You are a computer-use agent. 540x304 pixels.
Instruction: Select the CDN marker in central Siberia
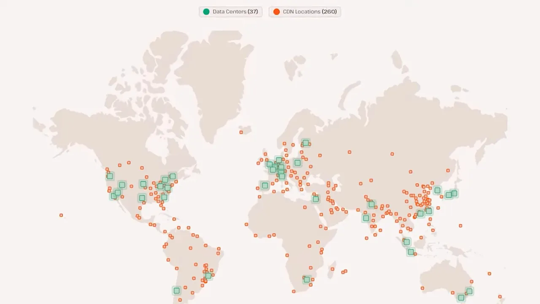(392, 154)
